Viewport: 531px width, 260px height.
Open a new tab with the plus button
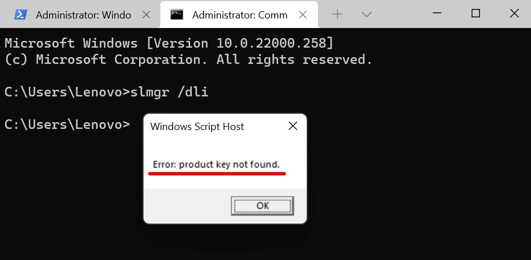click(338, 15)
